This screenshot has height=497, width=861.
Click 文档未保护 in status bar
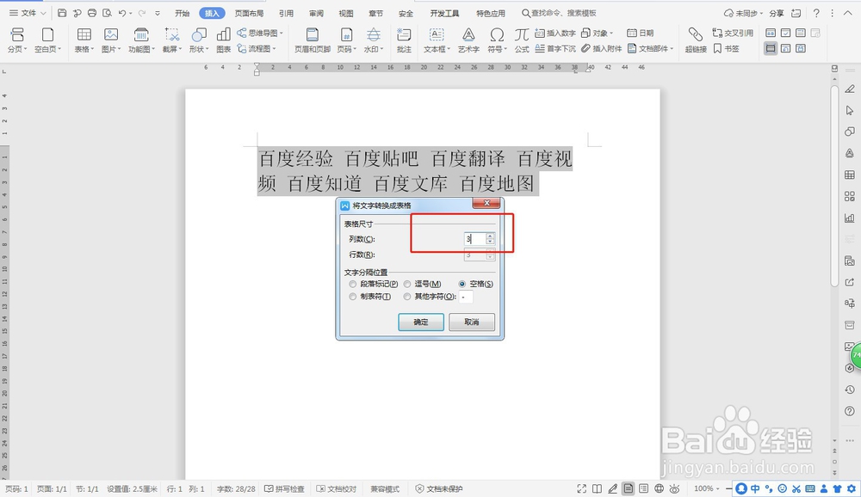pos(439,488)
